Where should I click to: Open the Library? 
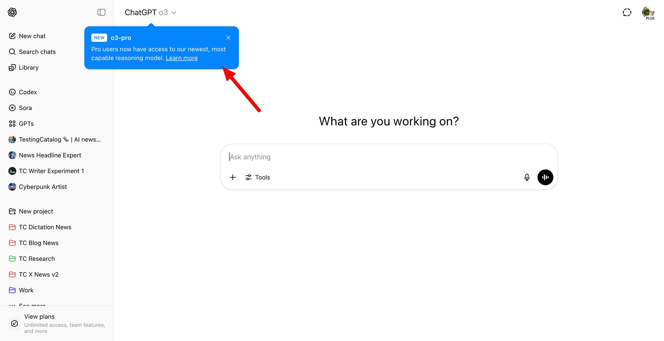tap(57, 68)
